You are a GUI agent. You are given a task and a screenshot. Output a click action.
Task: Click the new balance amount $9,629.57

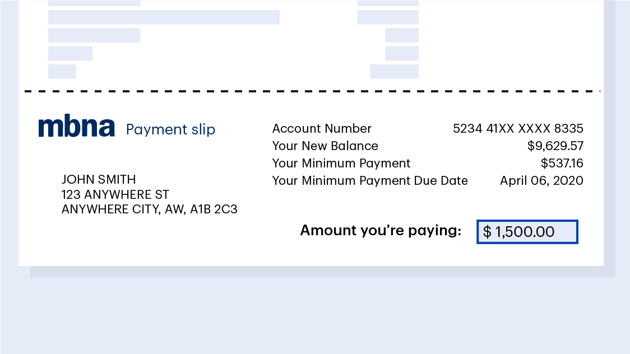555,146
